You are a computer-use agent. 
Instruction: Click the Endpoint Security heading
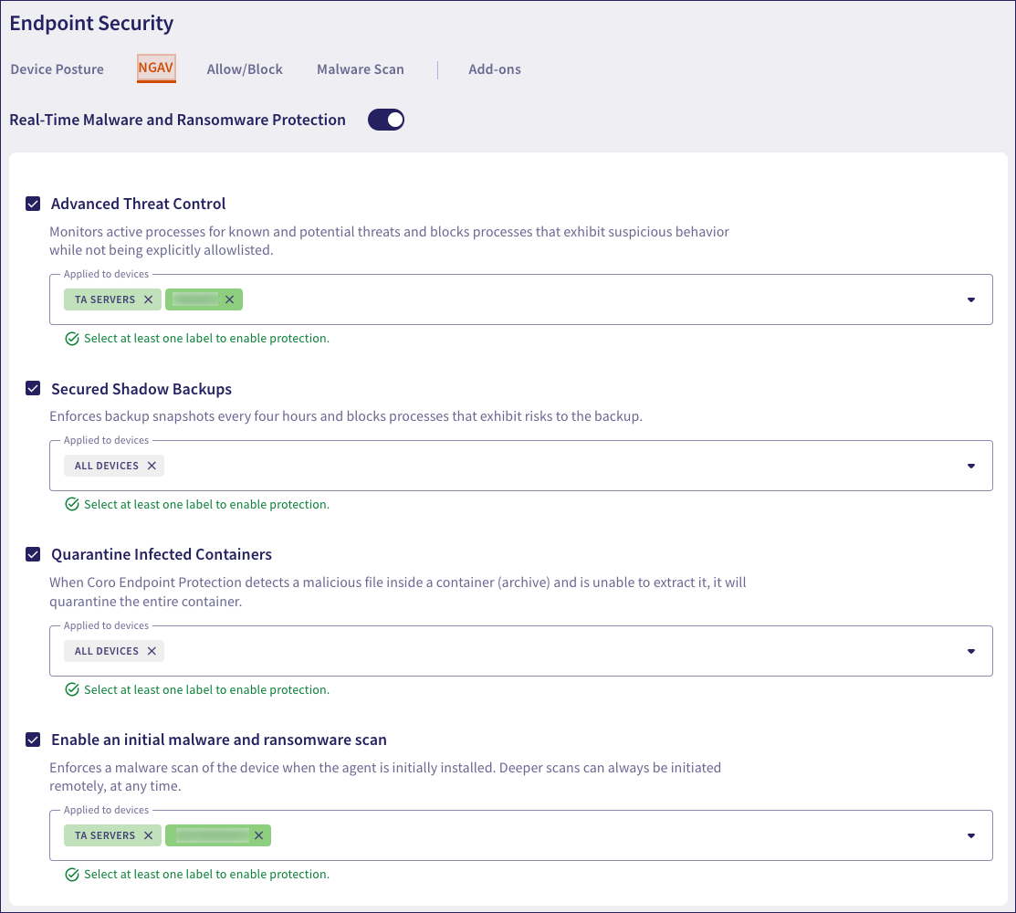click(x=91, y=24)
